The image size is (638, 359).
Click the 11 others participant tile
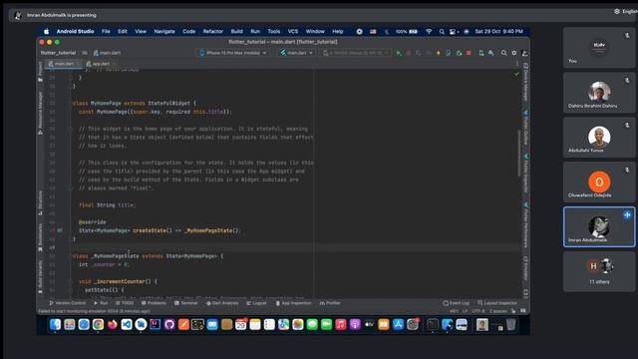[599, 271]
